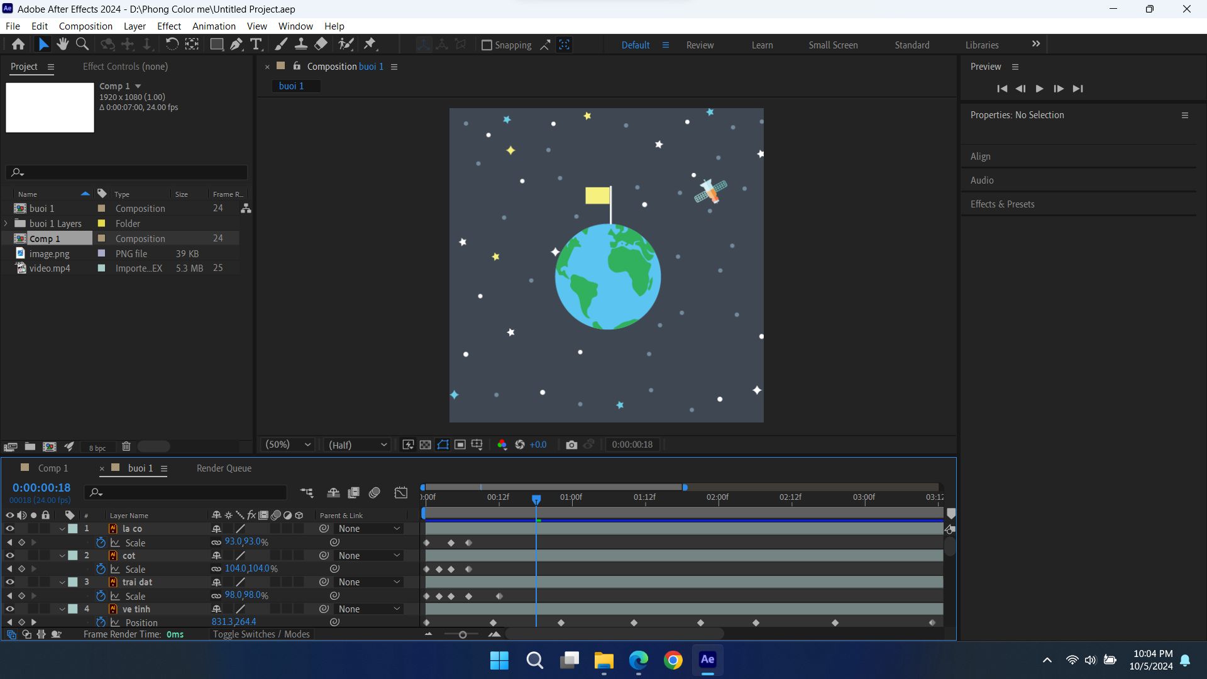Hide the cot layer
Image resolution: width=1207 pixels, height=679 pixels.
(10, 556)
